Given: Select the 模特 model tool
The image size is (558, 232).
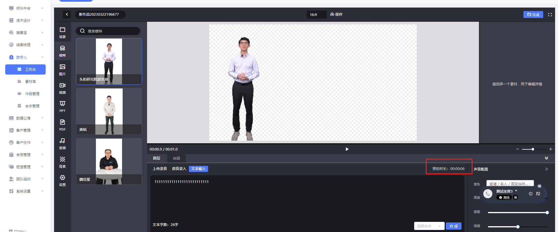Looking at the screenshot, I should tap(62, 51).
